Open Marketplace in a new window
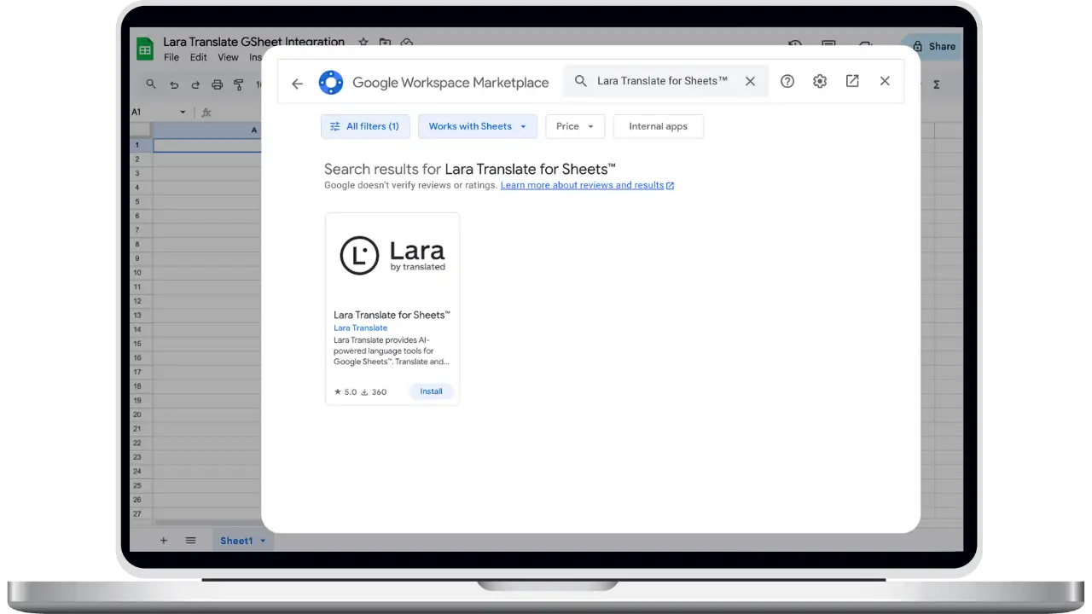 852,80
